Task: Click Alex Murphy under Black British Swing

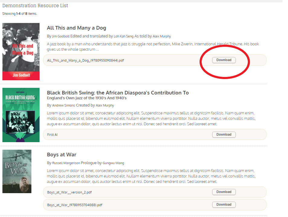Action: point(105,106)
